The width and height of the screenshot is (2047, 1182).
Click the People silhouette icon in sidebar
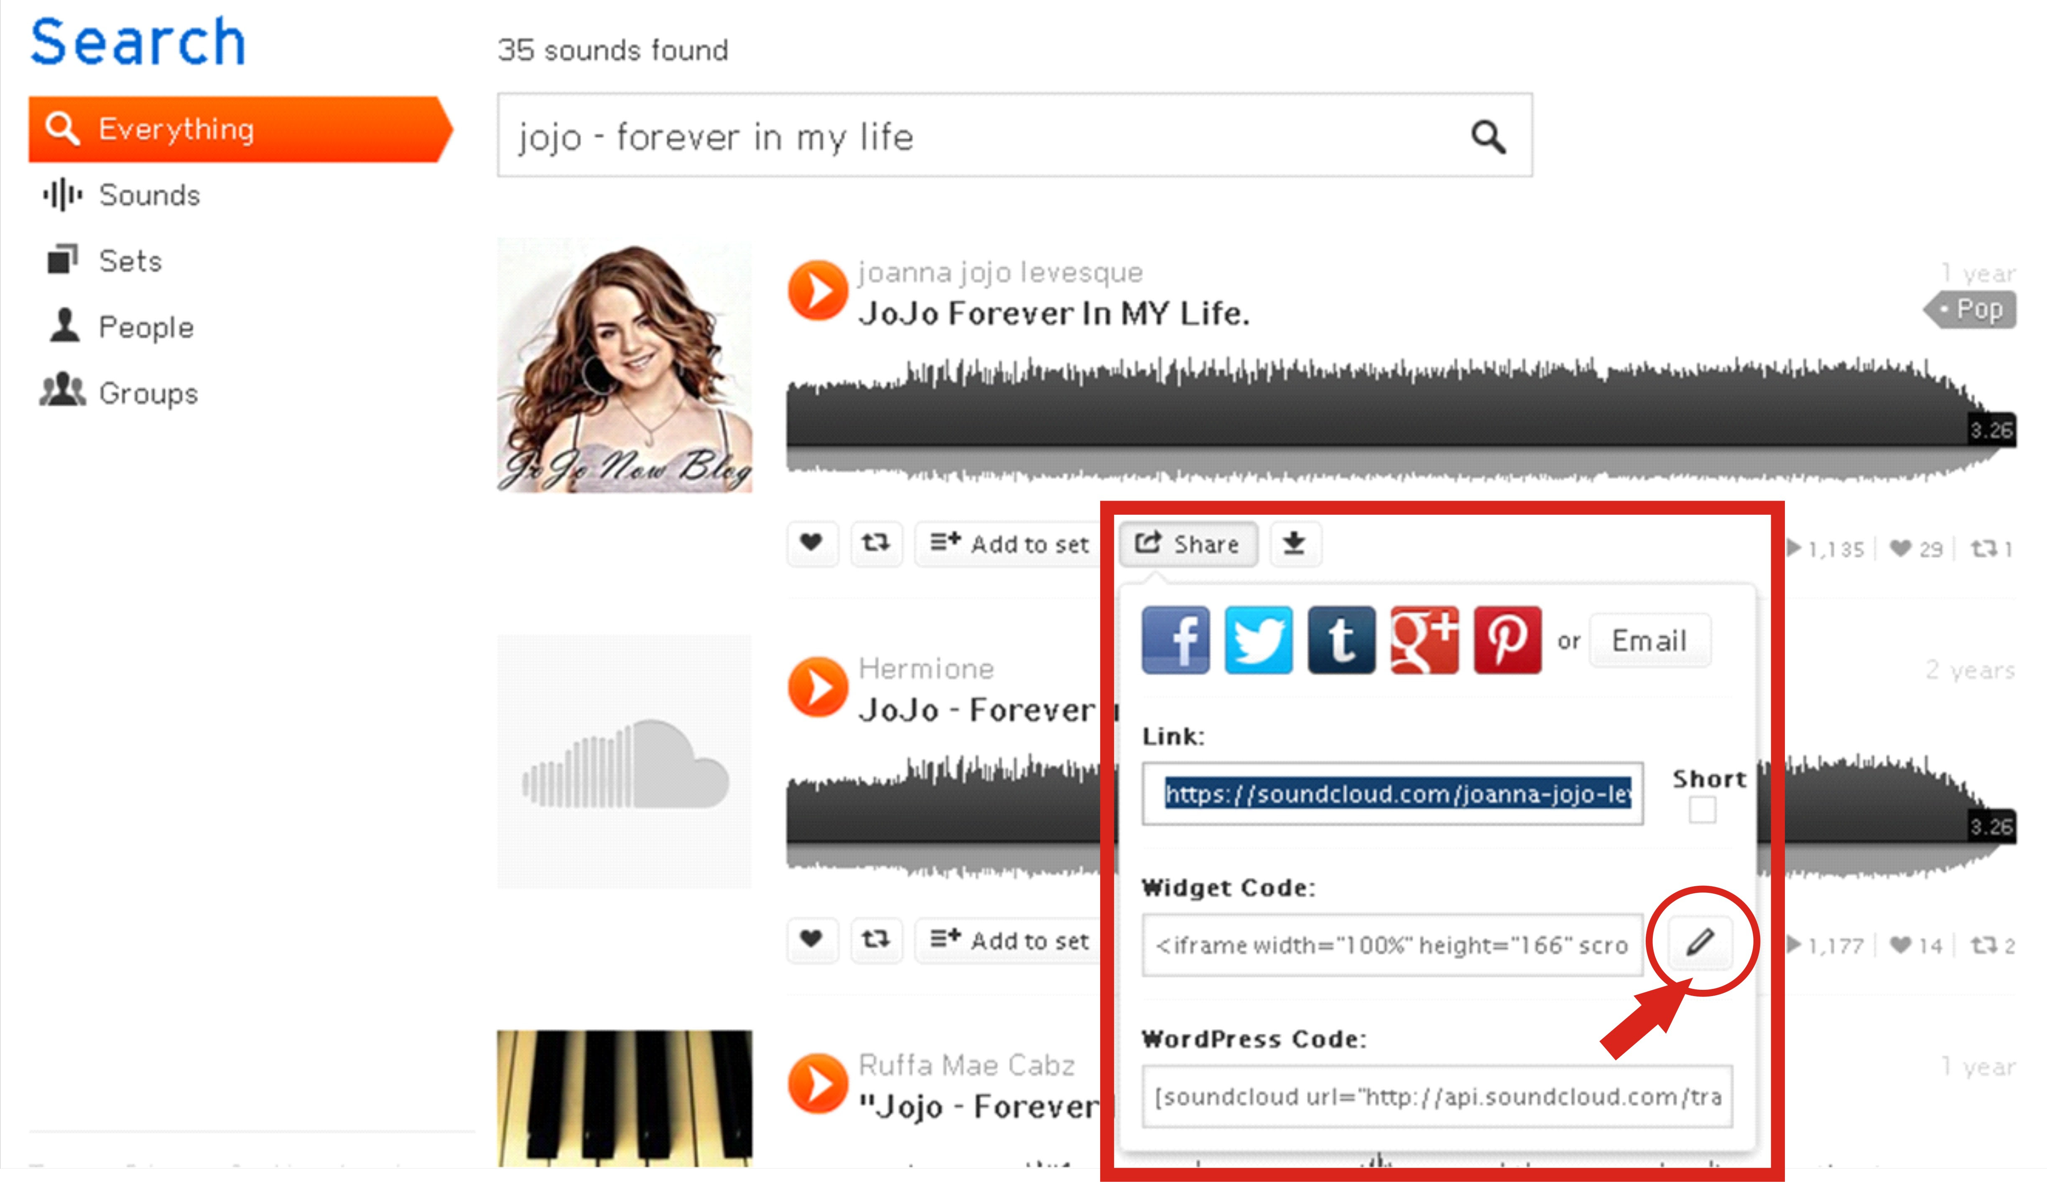(x=64, y=325)
